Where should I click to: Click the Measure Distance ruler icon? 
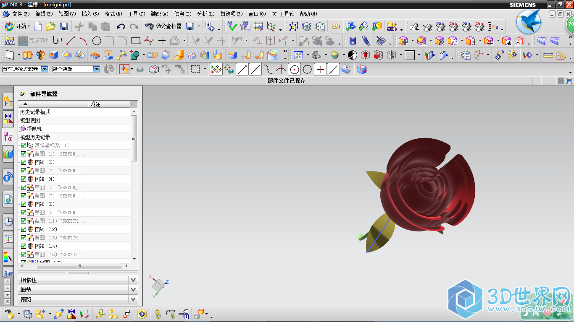548,55
